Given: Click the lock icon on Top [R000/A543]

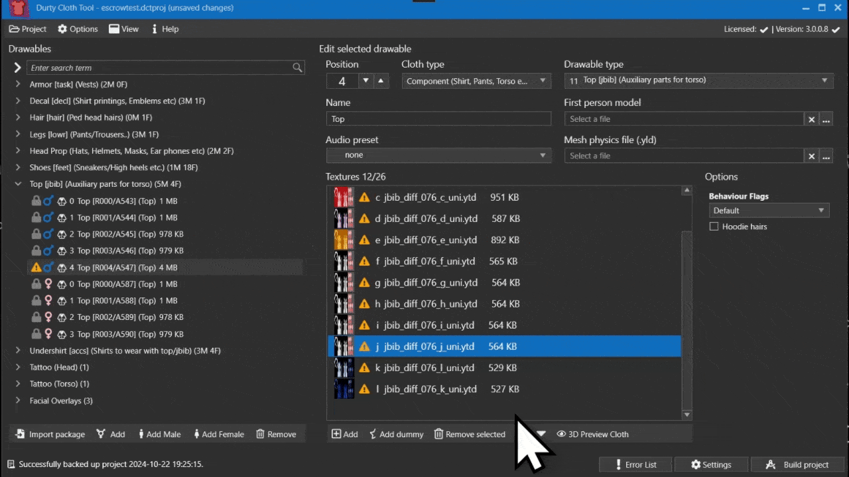Looking at the screenshot, I should [x=36, y=201].
